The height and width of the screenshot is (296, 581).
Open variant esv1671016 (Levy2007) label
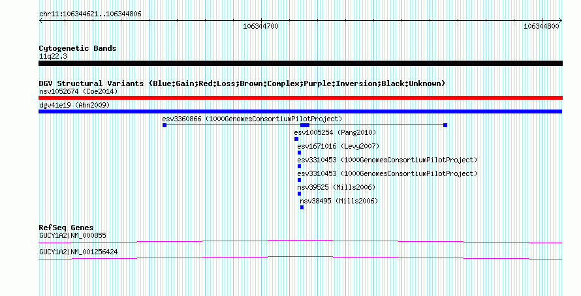click(x=338, y=146)
